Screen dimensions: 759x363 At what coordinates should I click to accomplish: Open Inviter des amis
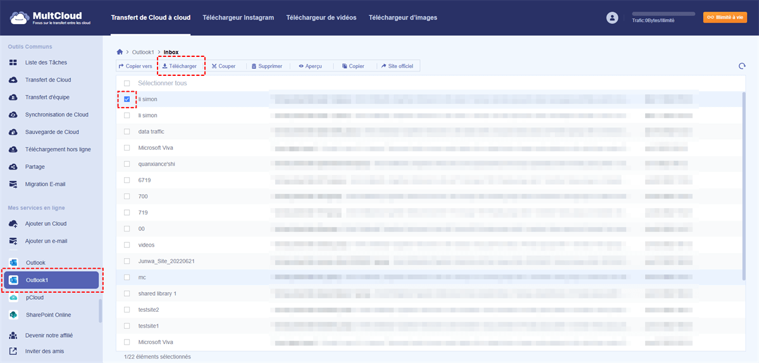coord(44,351)
